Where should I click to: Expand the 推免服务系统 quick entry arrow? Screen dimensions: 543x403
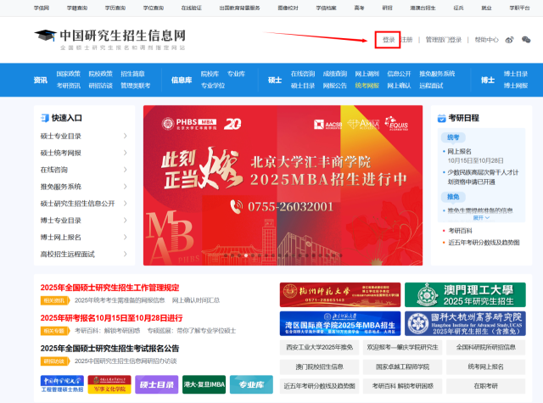click(x=126, y=187)
